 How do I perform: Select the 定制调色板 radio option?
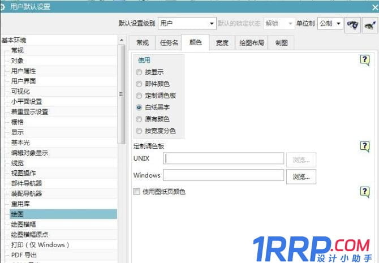pyautogui.click(x=139, y=96)
